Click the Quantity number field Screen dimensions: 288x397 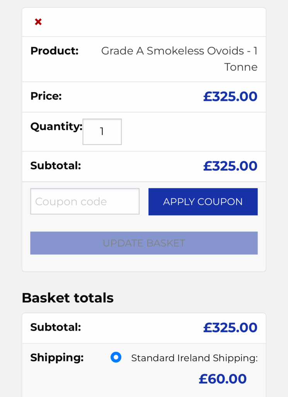click(102, 132)
